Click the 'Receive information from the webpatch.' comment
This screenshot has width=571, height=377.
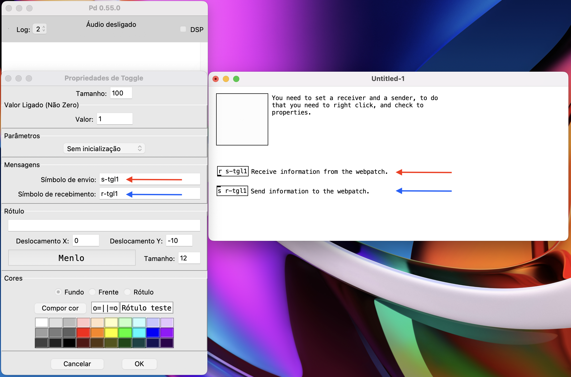(320, 172)
